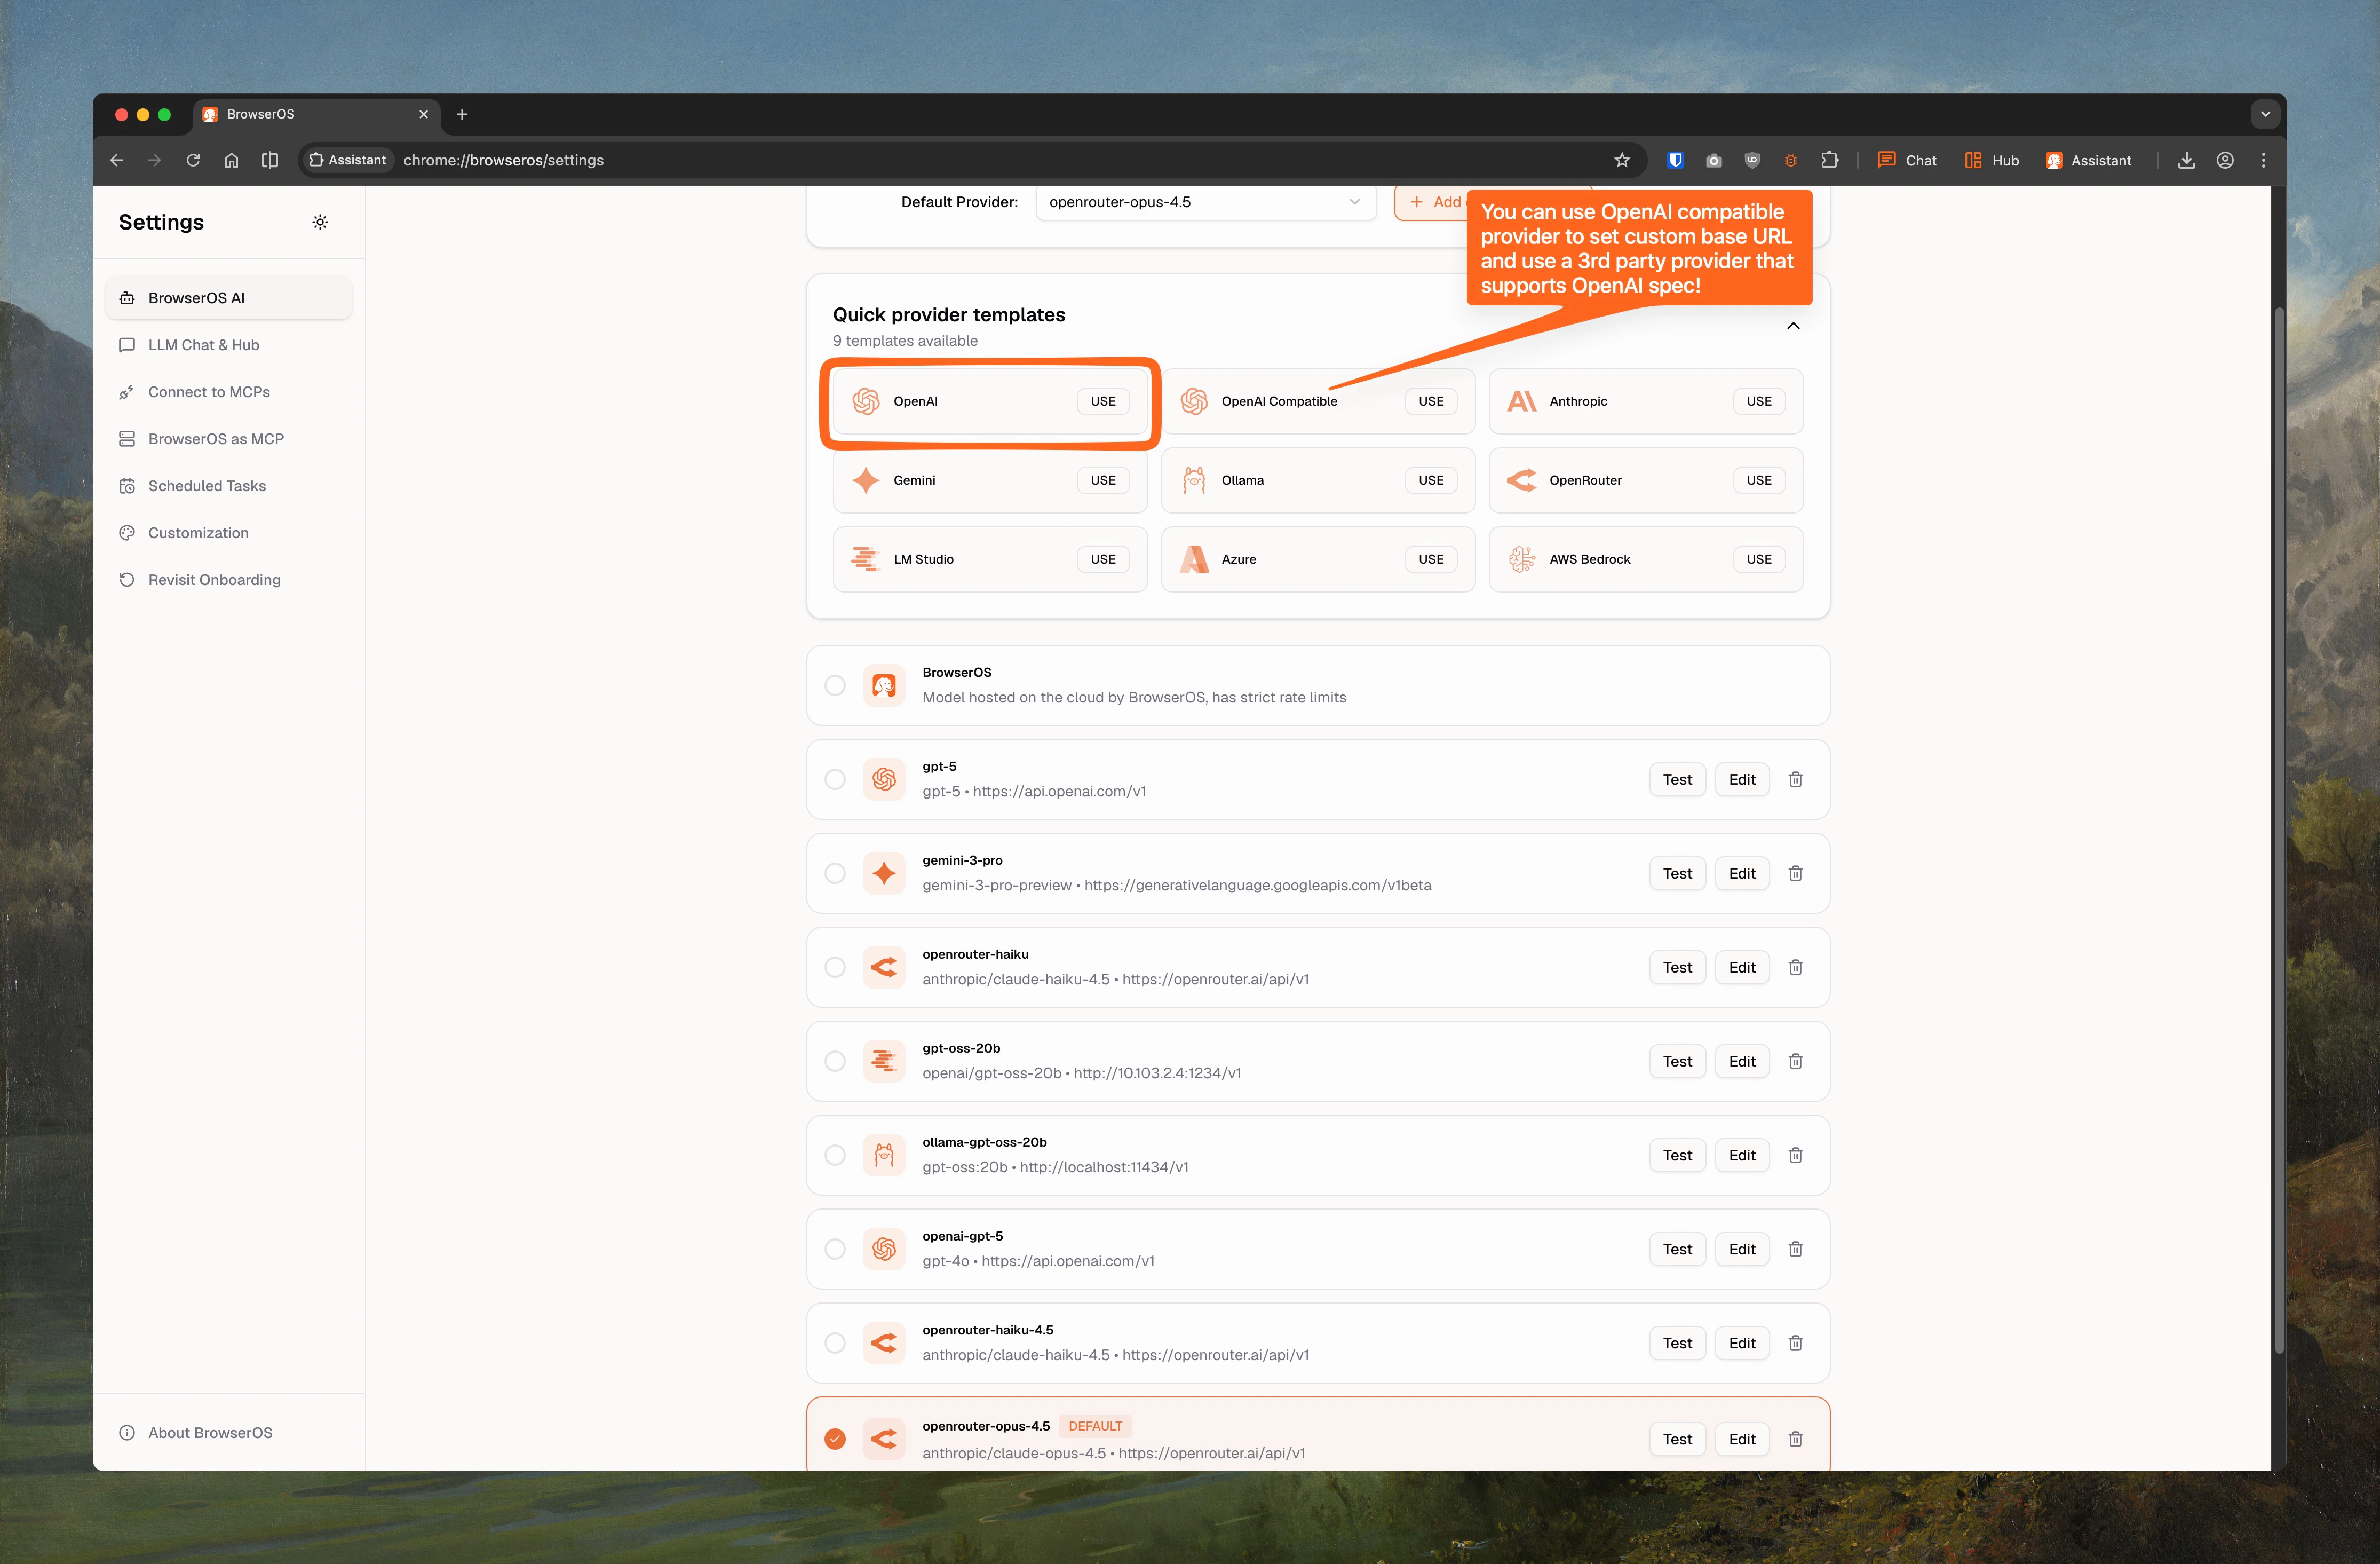The image size is (2380, 1564).
Task: Select the BrowserOS cloud model radio button
Action: 836,685
